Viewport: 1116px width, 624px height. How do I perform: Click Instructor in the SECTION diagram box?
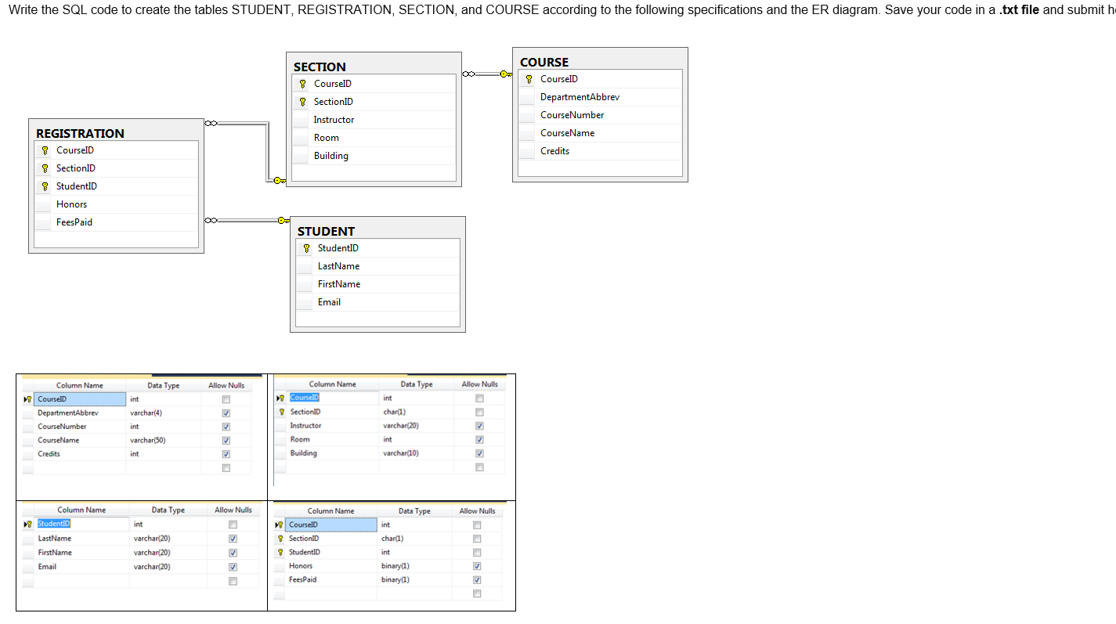click(334, 120)
